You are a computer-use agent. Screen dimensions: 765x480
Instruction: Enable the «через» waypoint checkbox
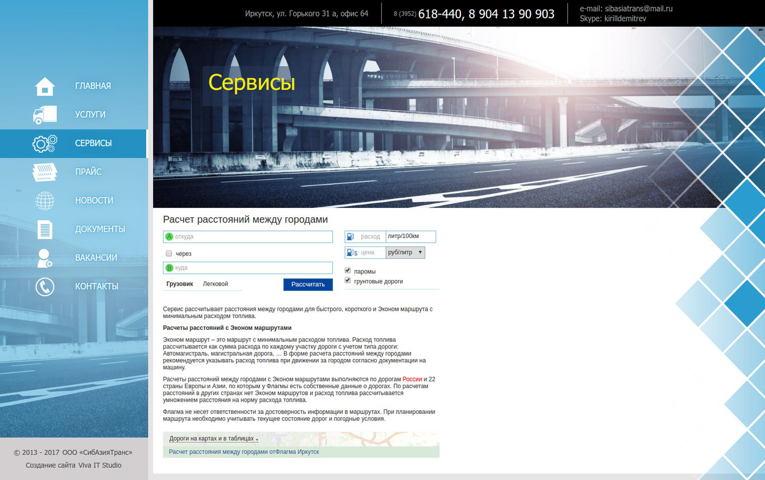coord(169,254)
